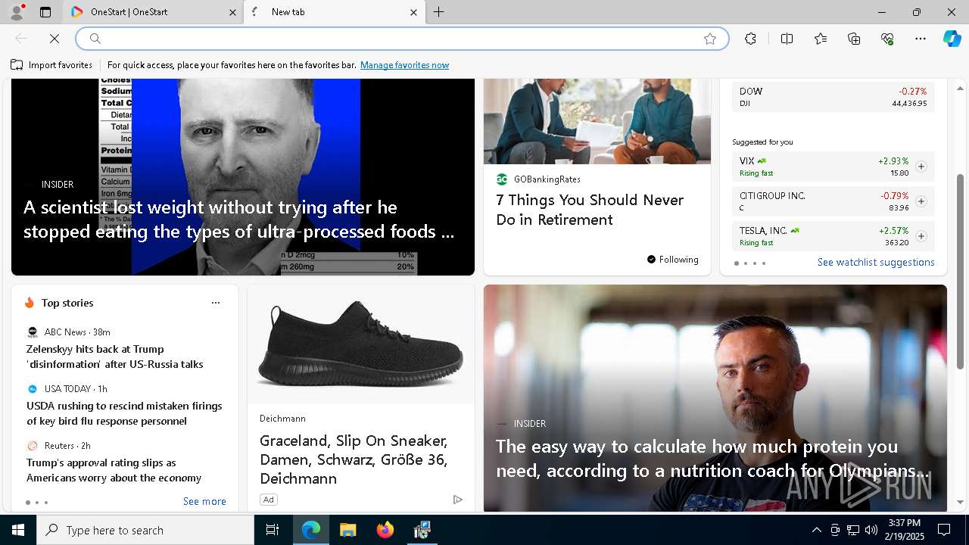The width and height of the screenshot is (969, 545).
Task: Close the New tab tab
Action: 413,12
